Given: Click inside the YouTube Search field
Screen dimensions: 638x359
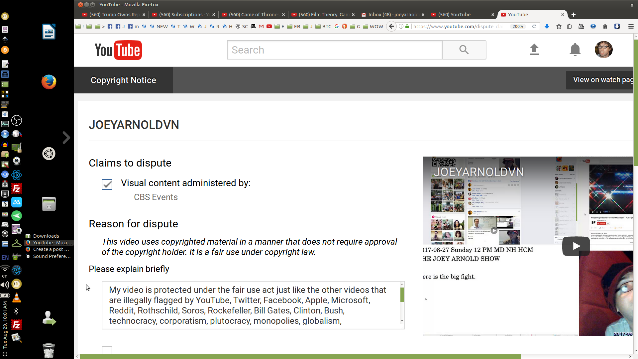Looking at the screenshot, I should (335, 50).
